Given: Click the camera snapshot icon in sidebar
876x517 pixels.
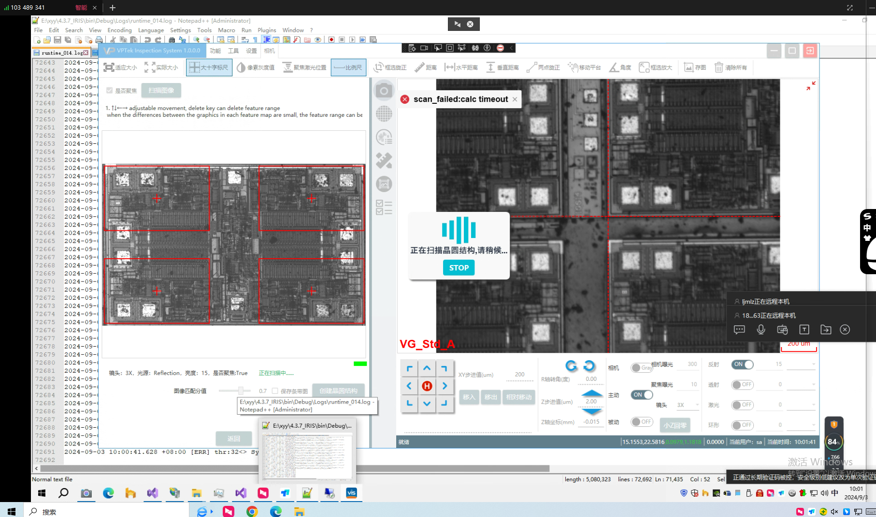Looking at the screenshot, I should (x=384, y=91).
